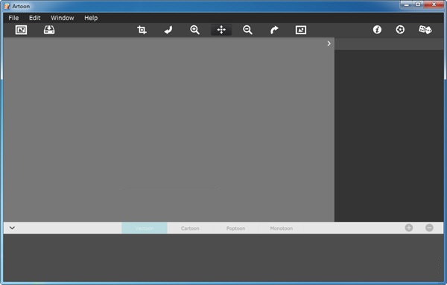Click the Artoon app icon in title bar

pyautogui.click(x=7, y=6)
